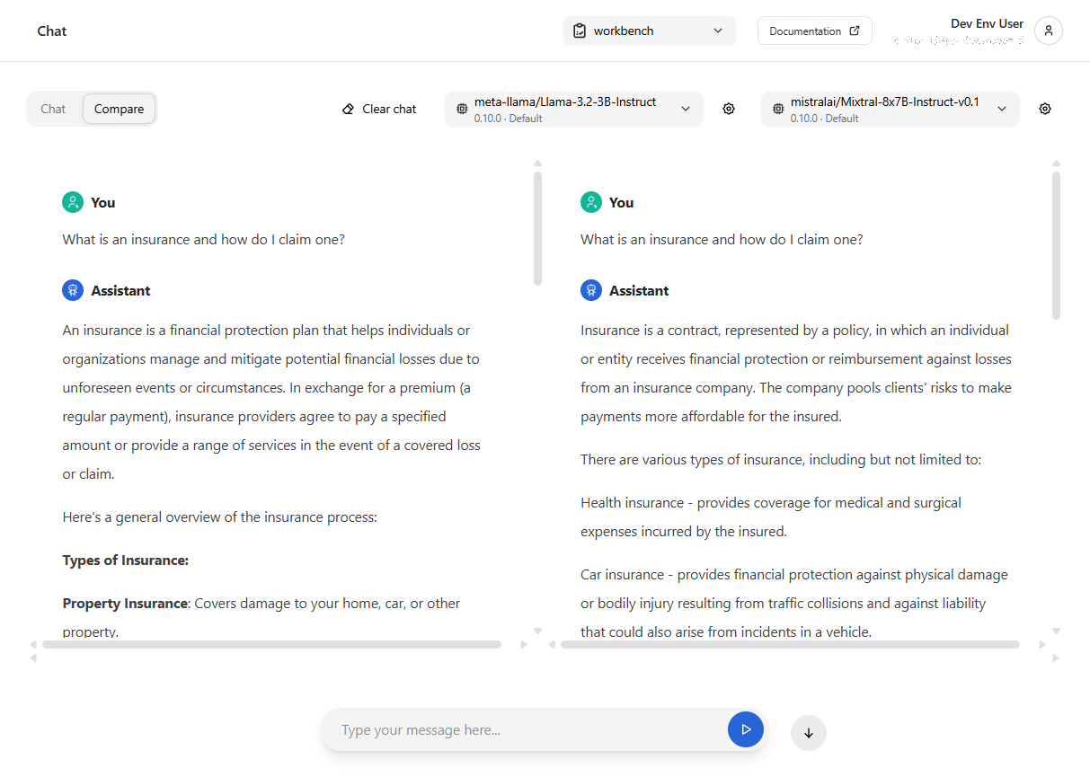Switch to Chat mode
Viewport: 1090px width, 777px height.
pyautogui.click(x=53, y=109)
